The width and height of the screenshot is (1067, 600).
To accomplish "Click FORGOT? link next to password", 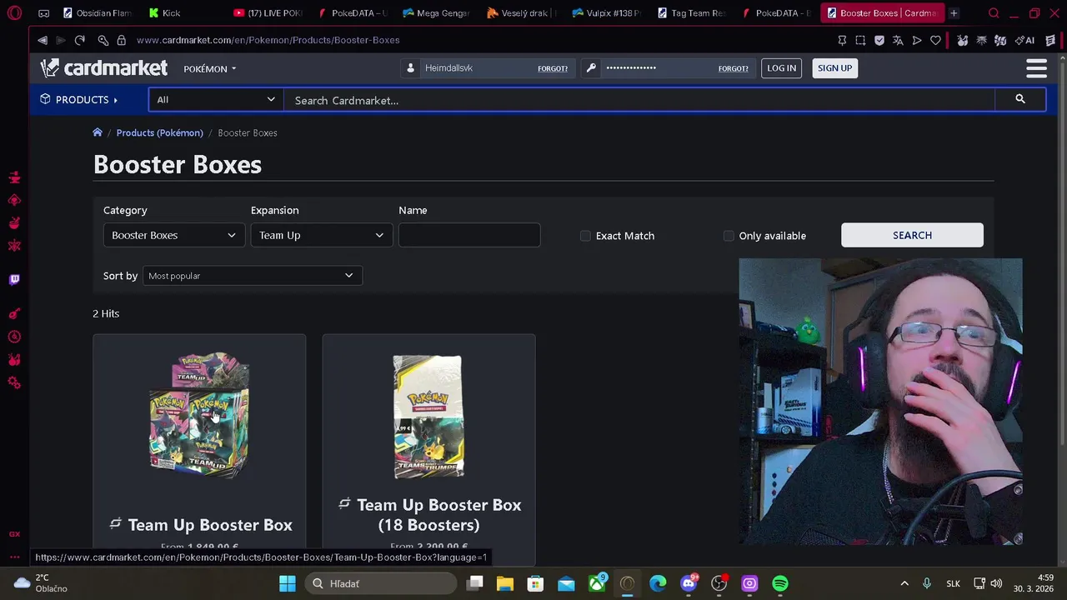I will [733, 68].
